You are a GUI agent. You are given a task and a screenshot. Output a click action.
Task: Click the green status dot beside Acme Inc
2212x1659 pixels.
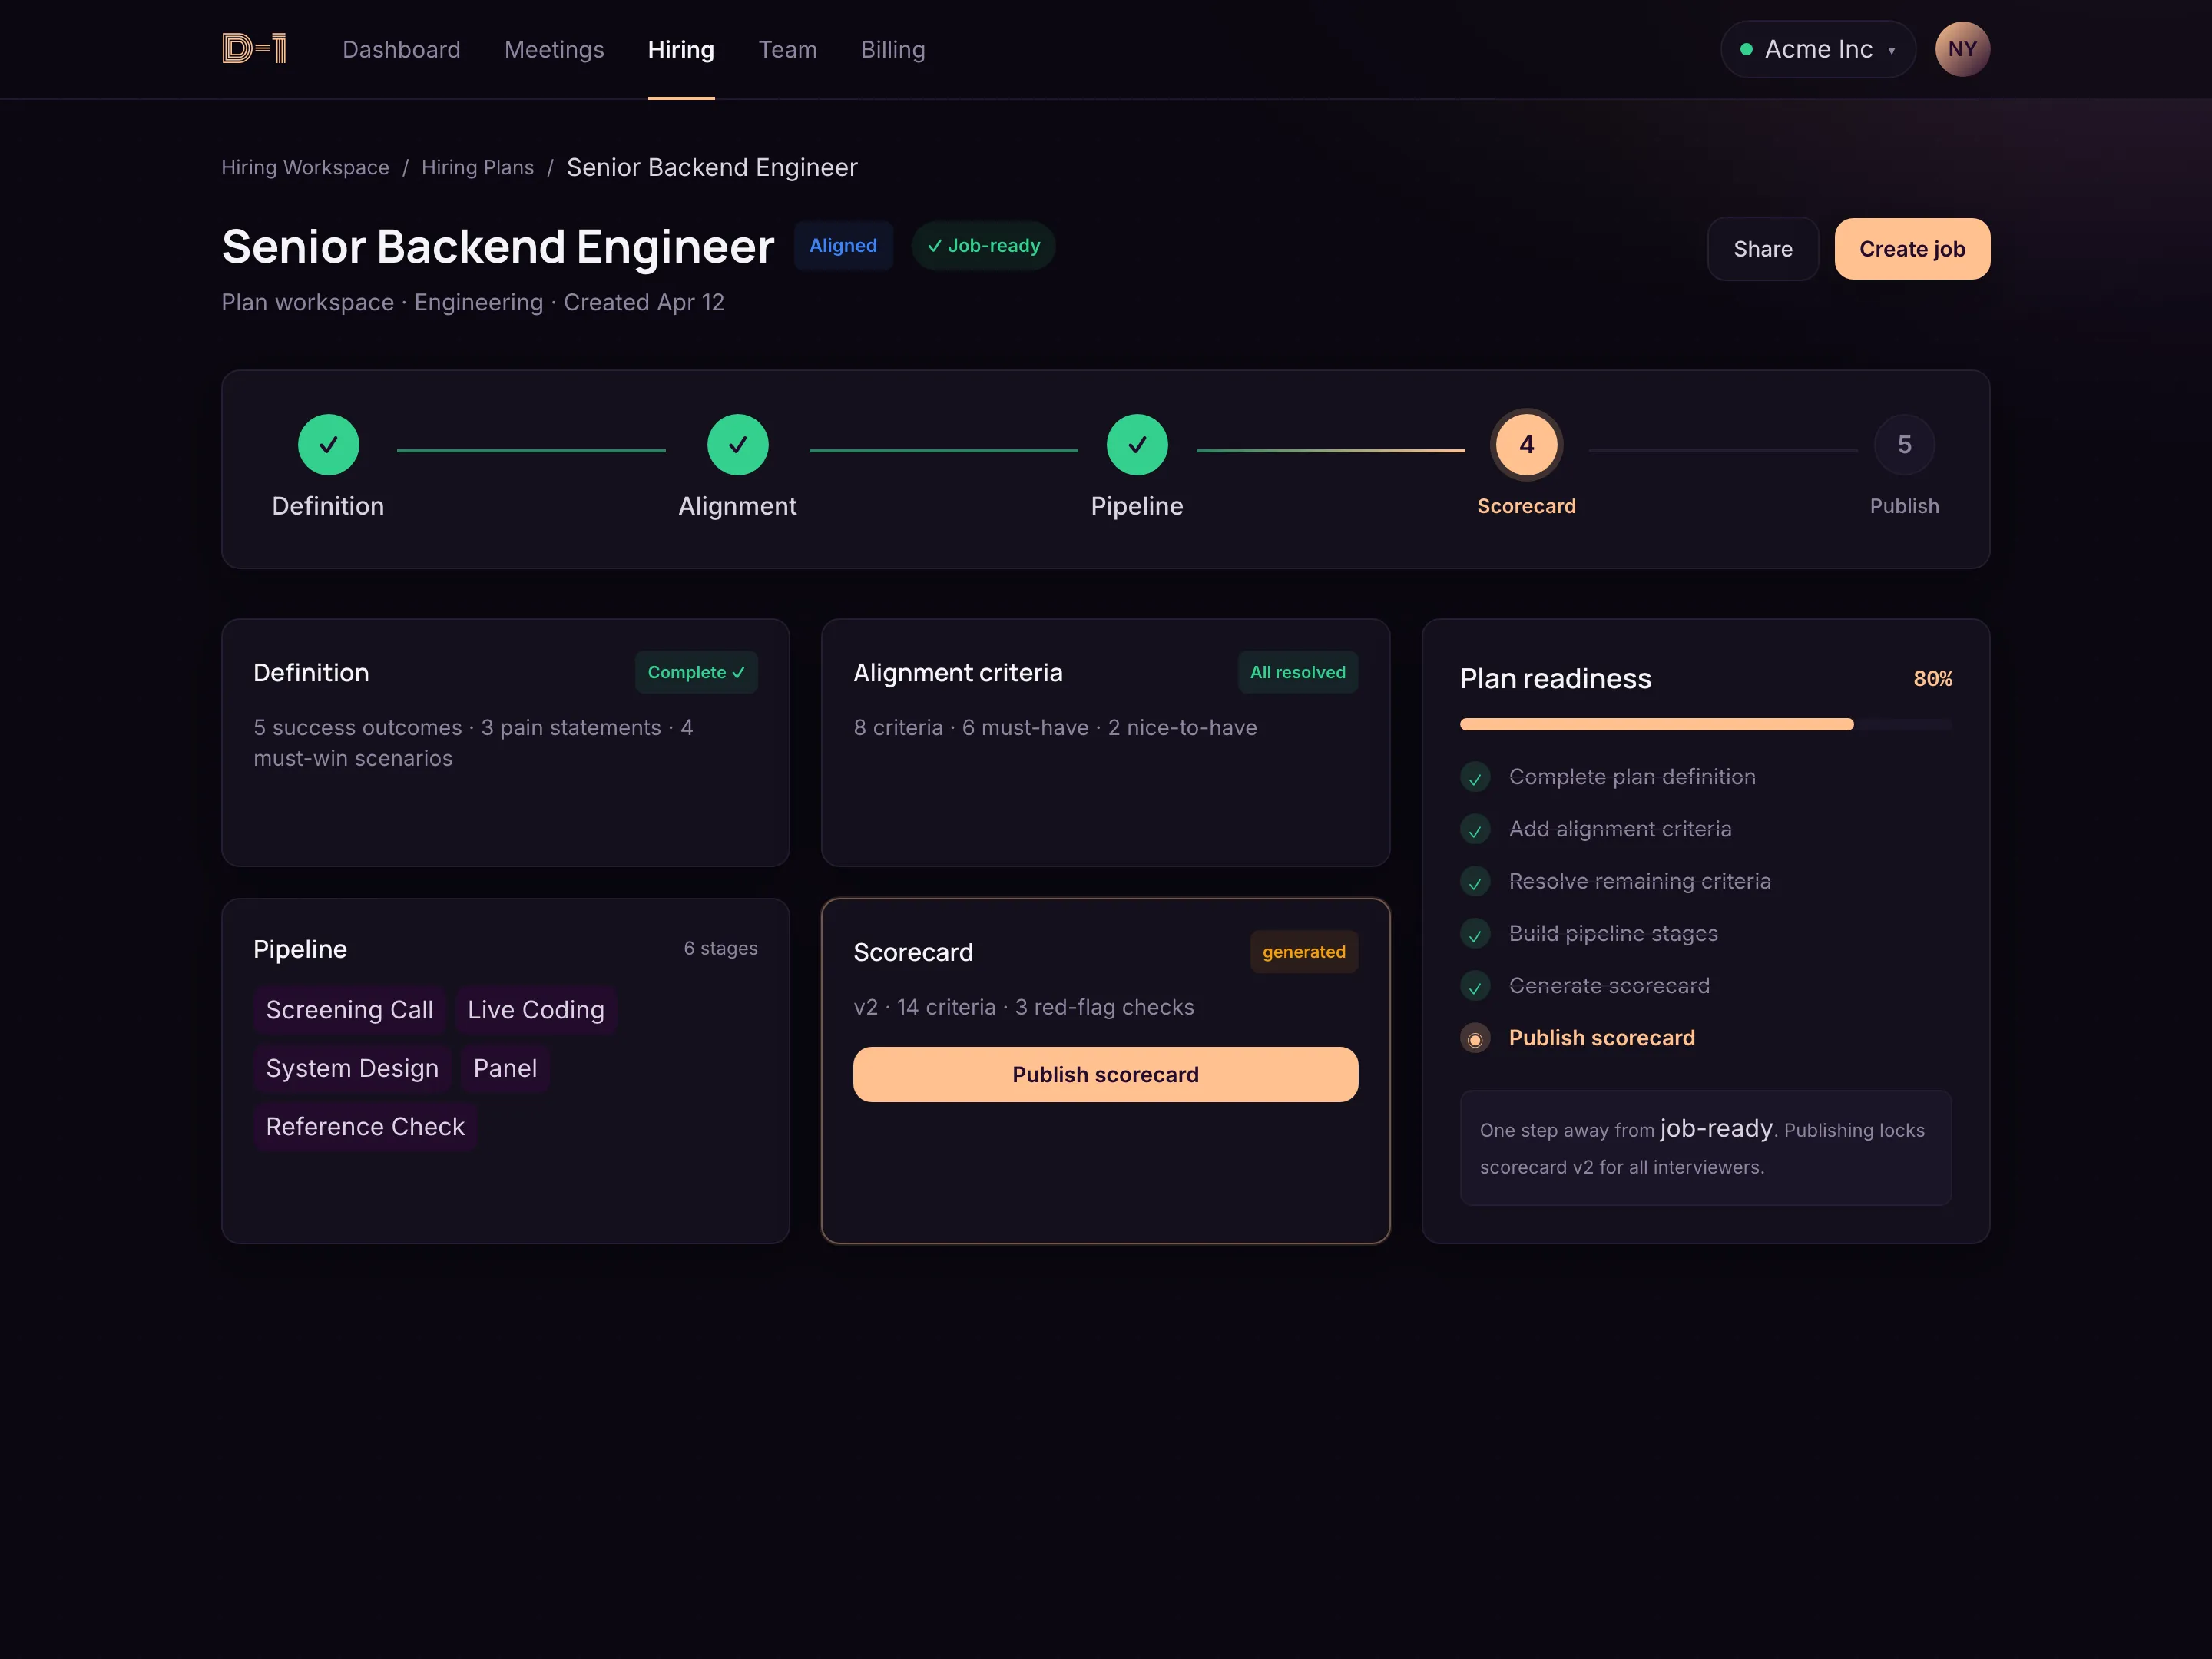[x=1745, y=49]
